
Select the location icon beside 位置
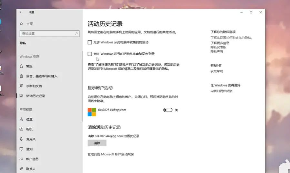coord(22,119)
